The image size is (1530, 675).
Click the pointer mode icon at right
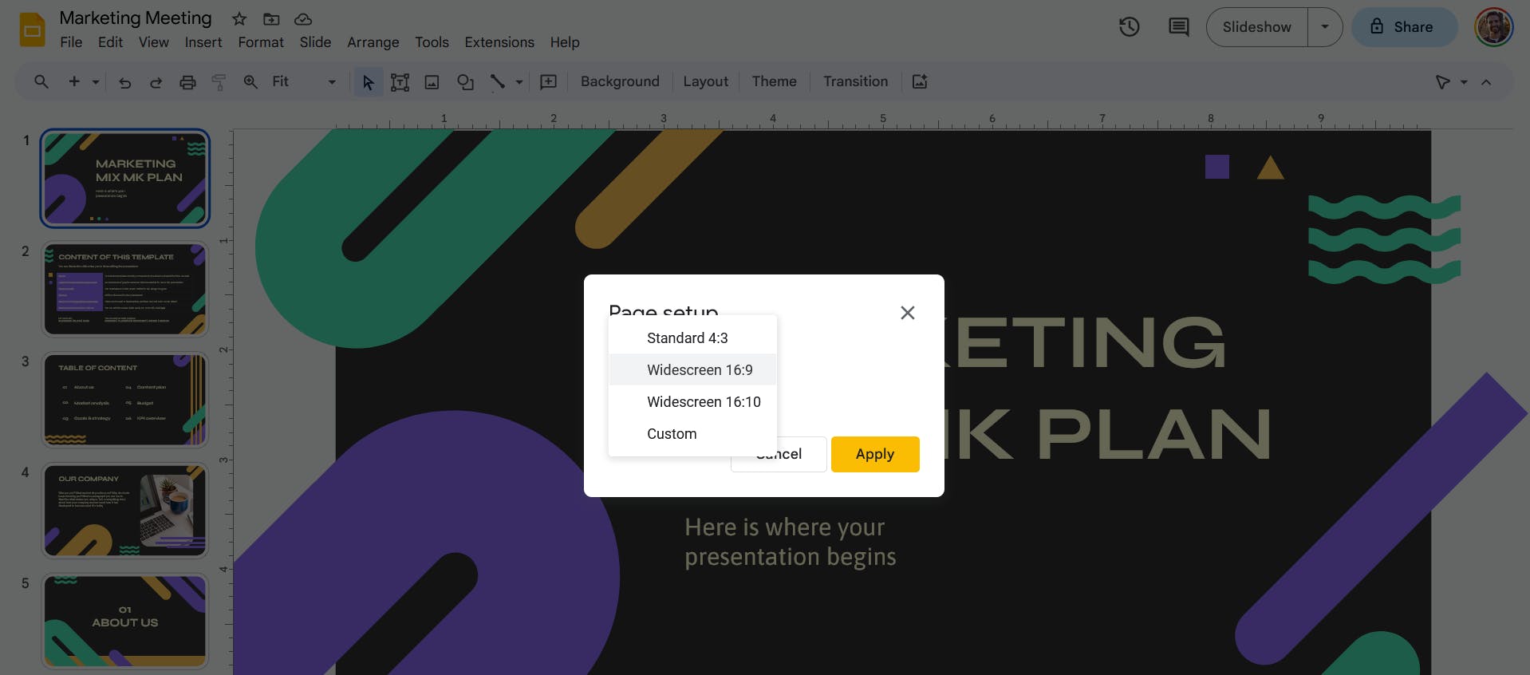(1442, 81)
